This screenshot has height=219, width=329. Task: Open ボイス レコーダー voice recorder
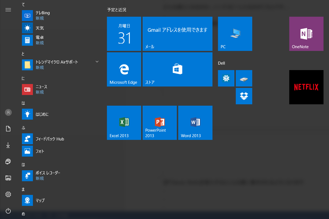[60, 176]
